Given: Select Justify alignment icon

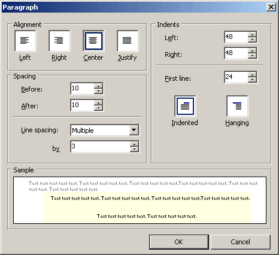Looking at the screenshot, I should pyautogui.click(x=128, y=41).
